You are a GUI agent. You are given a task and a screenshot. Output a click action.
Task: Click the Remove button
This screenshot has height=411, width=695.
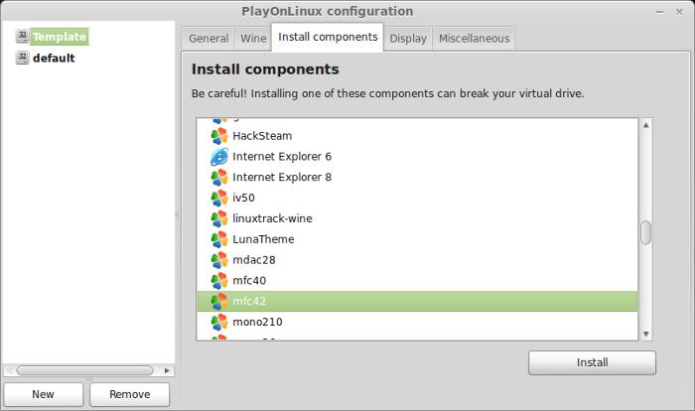tap(129, 394)
